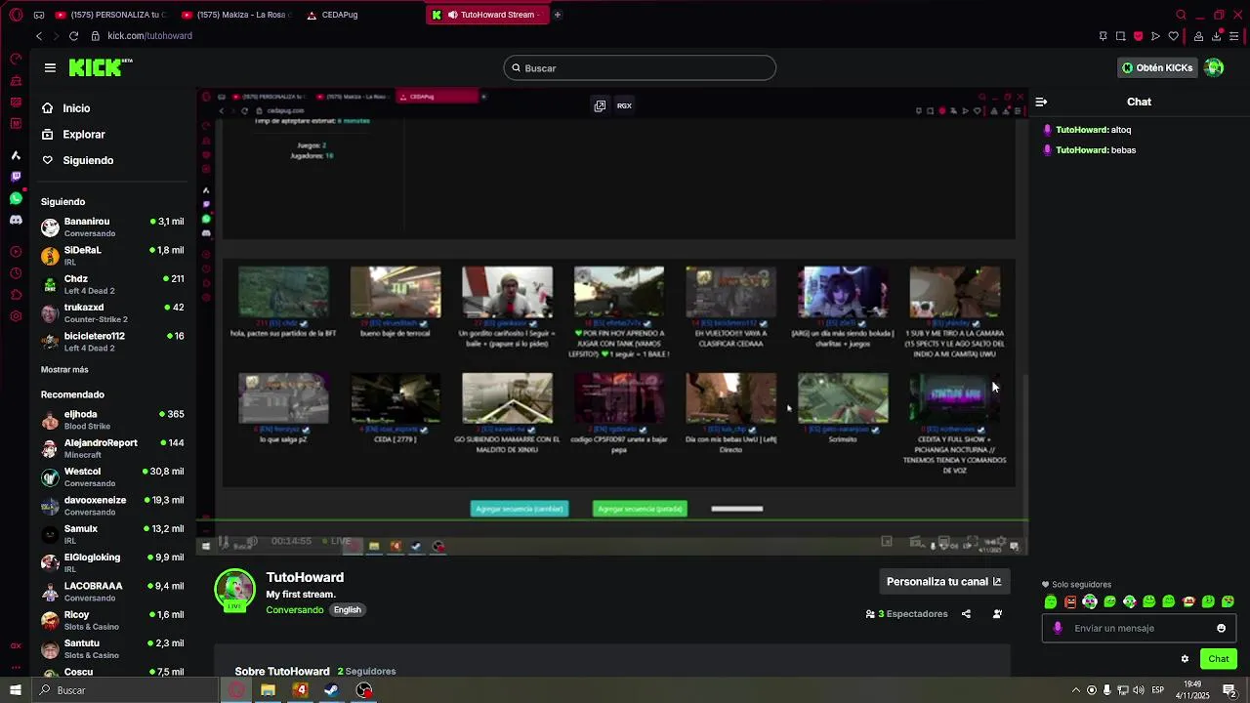The height and width of the screenshot is (703, 1250).
Task: Open Opera main menu logo
Action: pos(16,15)
